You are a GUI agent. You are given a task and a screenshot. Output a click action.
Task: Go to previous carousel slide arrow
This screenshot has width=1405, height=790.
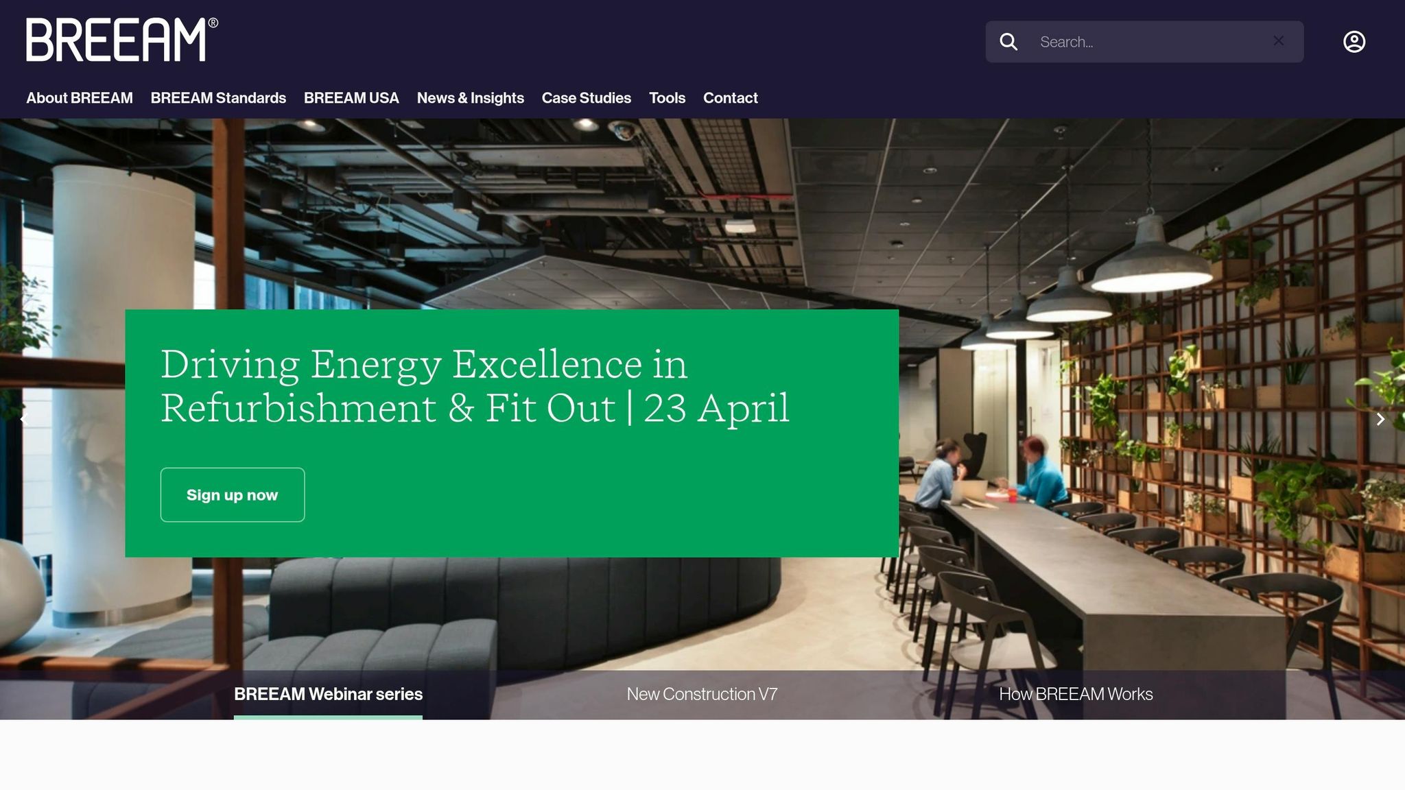point(23,418)
